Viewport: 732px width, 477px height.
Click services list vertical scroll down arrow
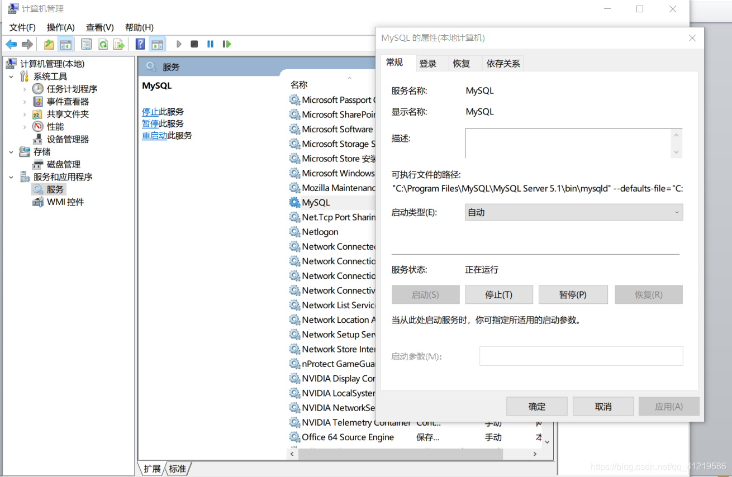pos(547,442)
